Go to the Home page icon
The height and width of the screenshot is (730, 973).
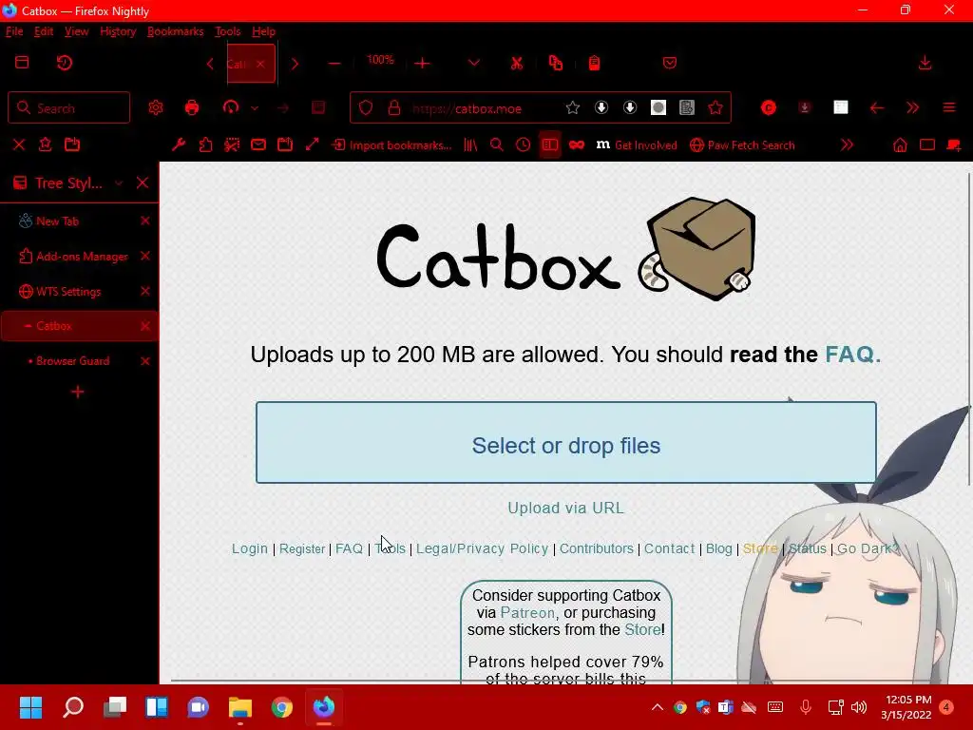coord(900,145)
